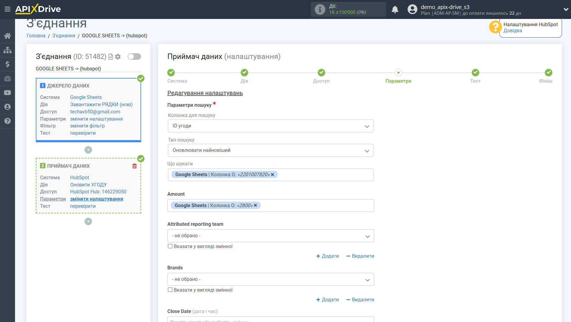Image resolution: width=571 pixels, height=322 pixels.
Task: Click the ApiX-Drive logo
Action: [x=38, y=9]
